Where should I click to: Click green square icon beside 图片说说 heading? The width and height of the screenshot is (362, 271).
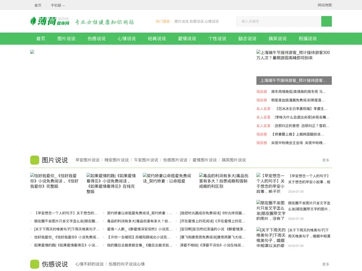coord(35,160)
